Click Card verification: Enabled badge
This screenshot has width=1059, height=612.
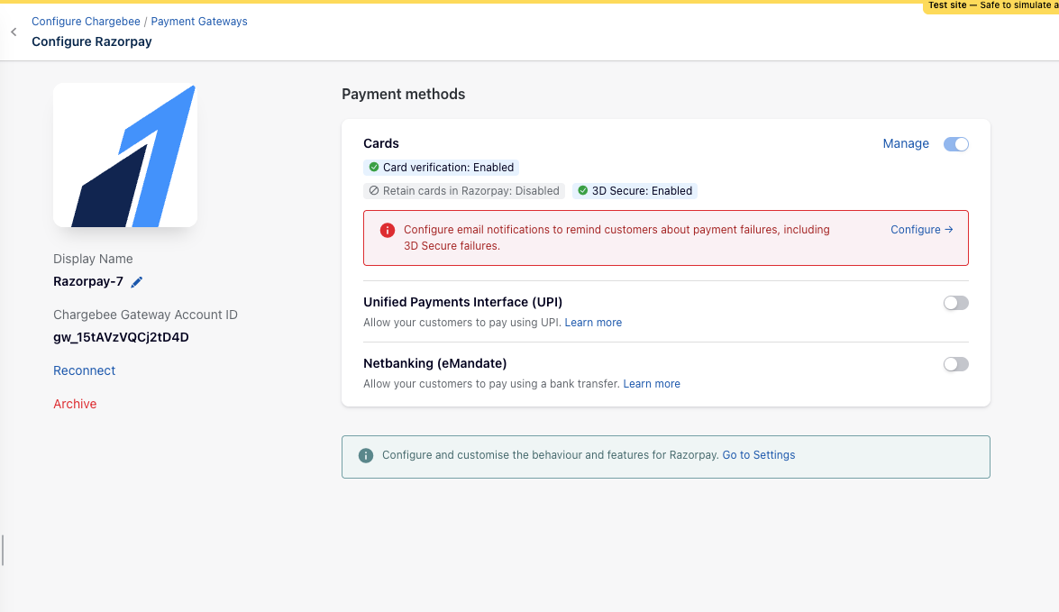441,167
